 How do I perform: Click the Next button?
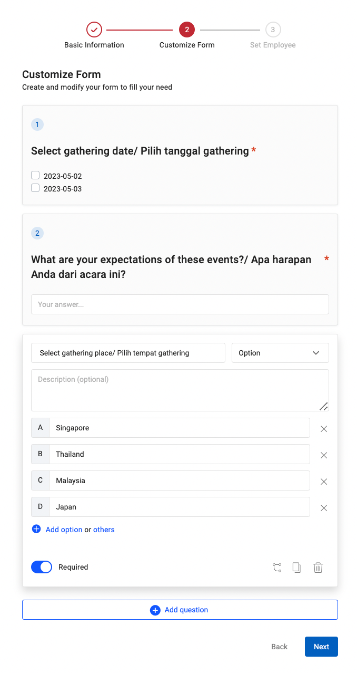[x=321, y=646]
